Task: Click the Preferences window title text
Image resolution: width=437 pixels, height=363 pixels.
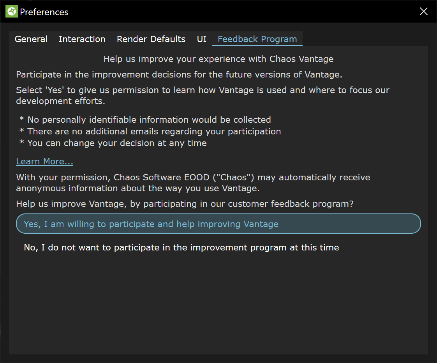Action: [44, 12]
